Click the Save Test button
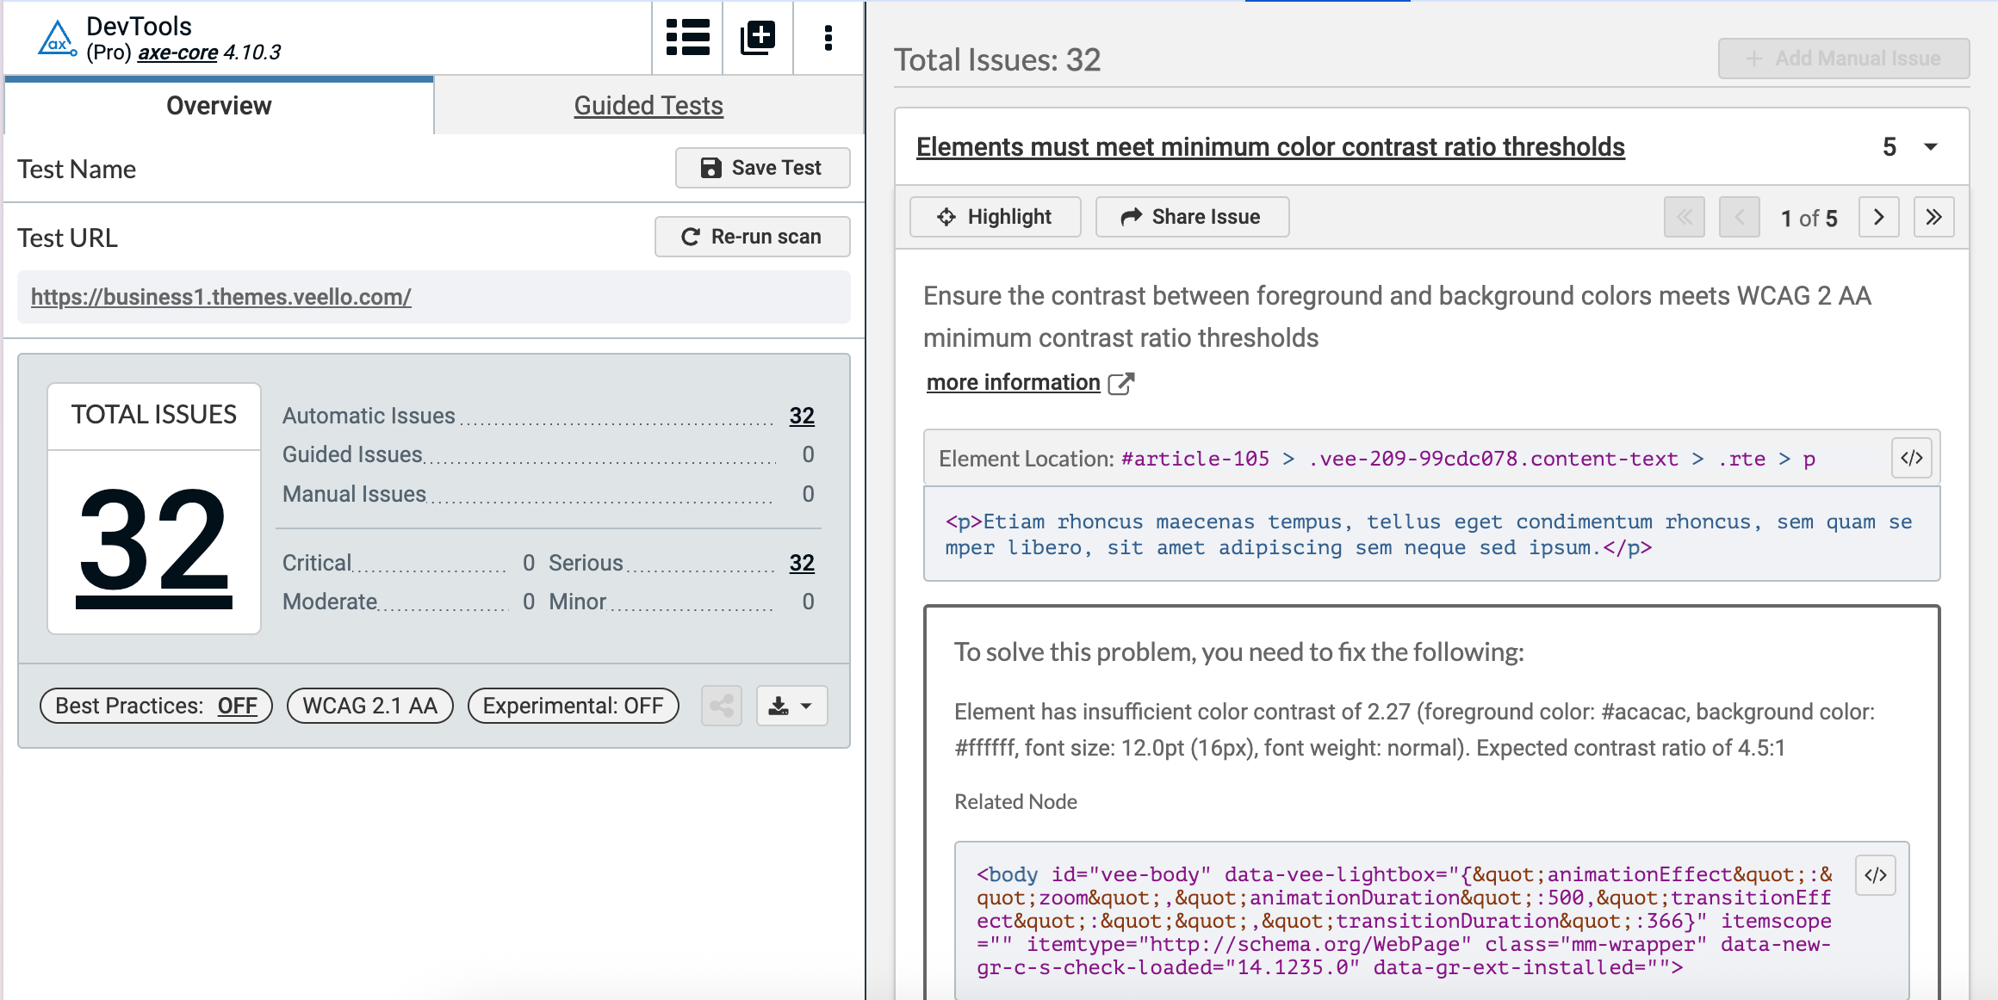 coord(763,168)
